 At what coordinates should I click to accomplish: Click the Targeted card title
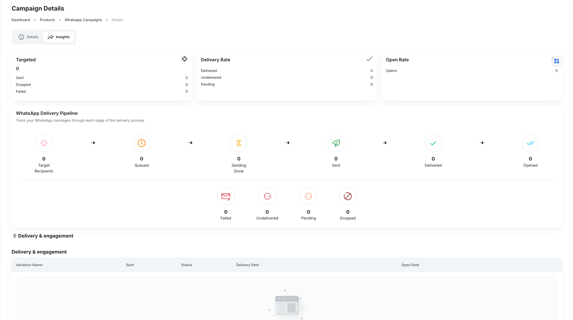tap(26, 60)
